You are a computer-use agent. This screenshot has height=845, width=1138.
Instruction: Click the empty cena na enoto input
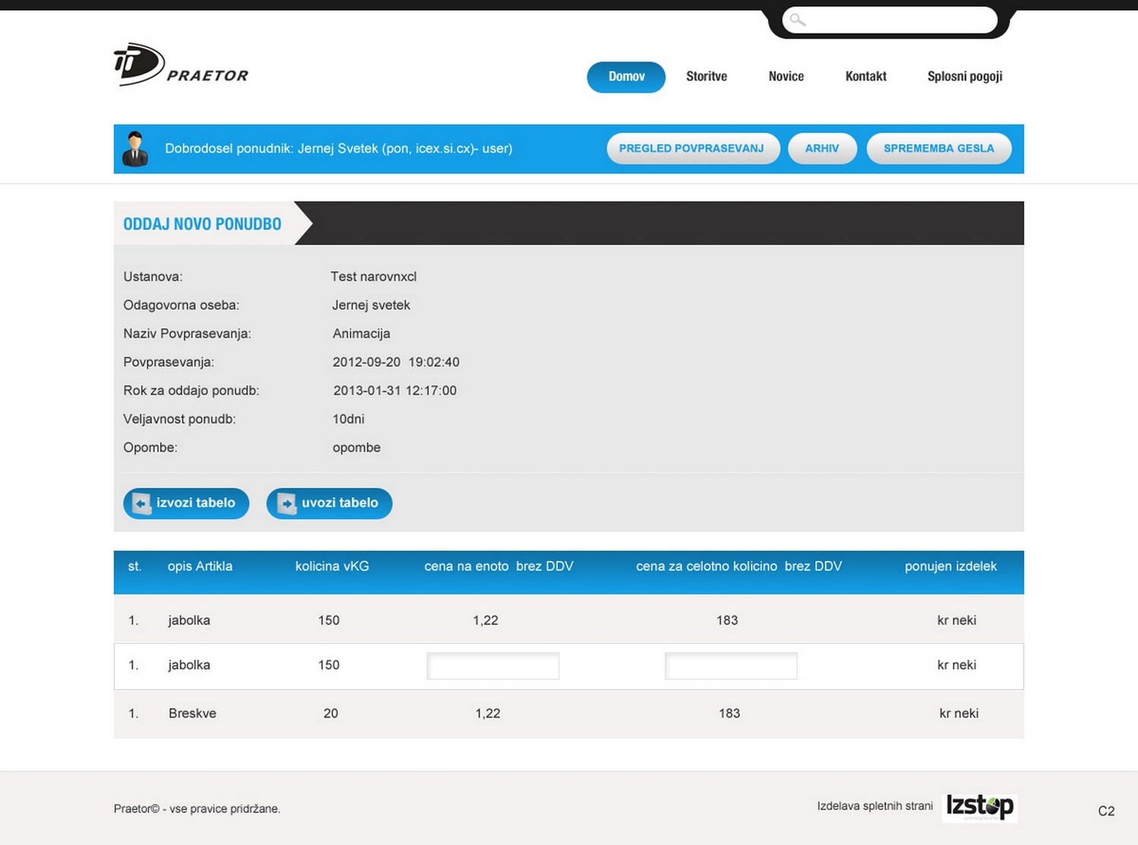(x=493, y=666)
